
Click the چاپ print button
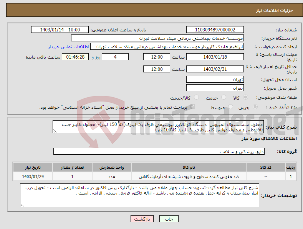click(169, 219)
